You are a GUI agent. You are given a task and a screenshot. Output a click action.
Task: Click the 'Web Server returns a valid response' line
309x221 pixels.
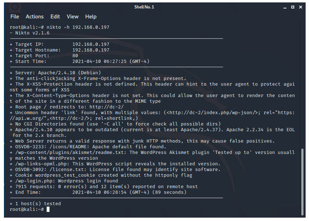point(142,141)
